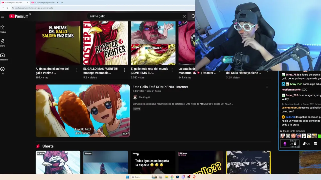Open a new browser tab with plus
The height and width of the screenshot is (180, 321).
click(x=62, y=2)
